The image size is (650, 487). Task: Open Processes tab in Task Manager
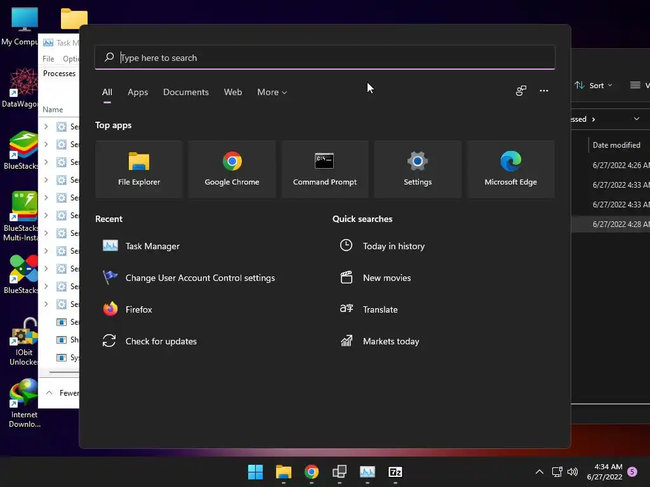[x=59, y=74]
